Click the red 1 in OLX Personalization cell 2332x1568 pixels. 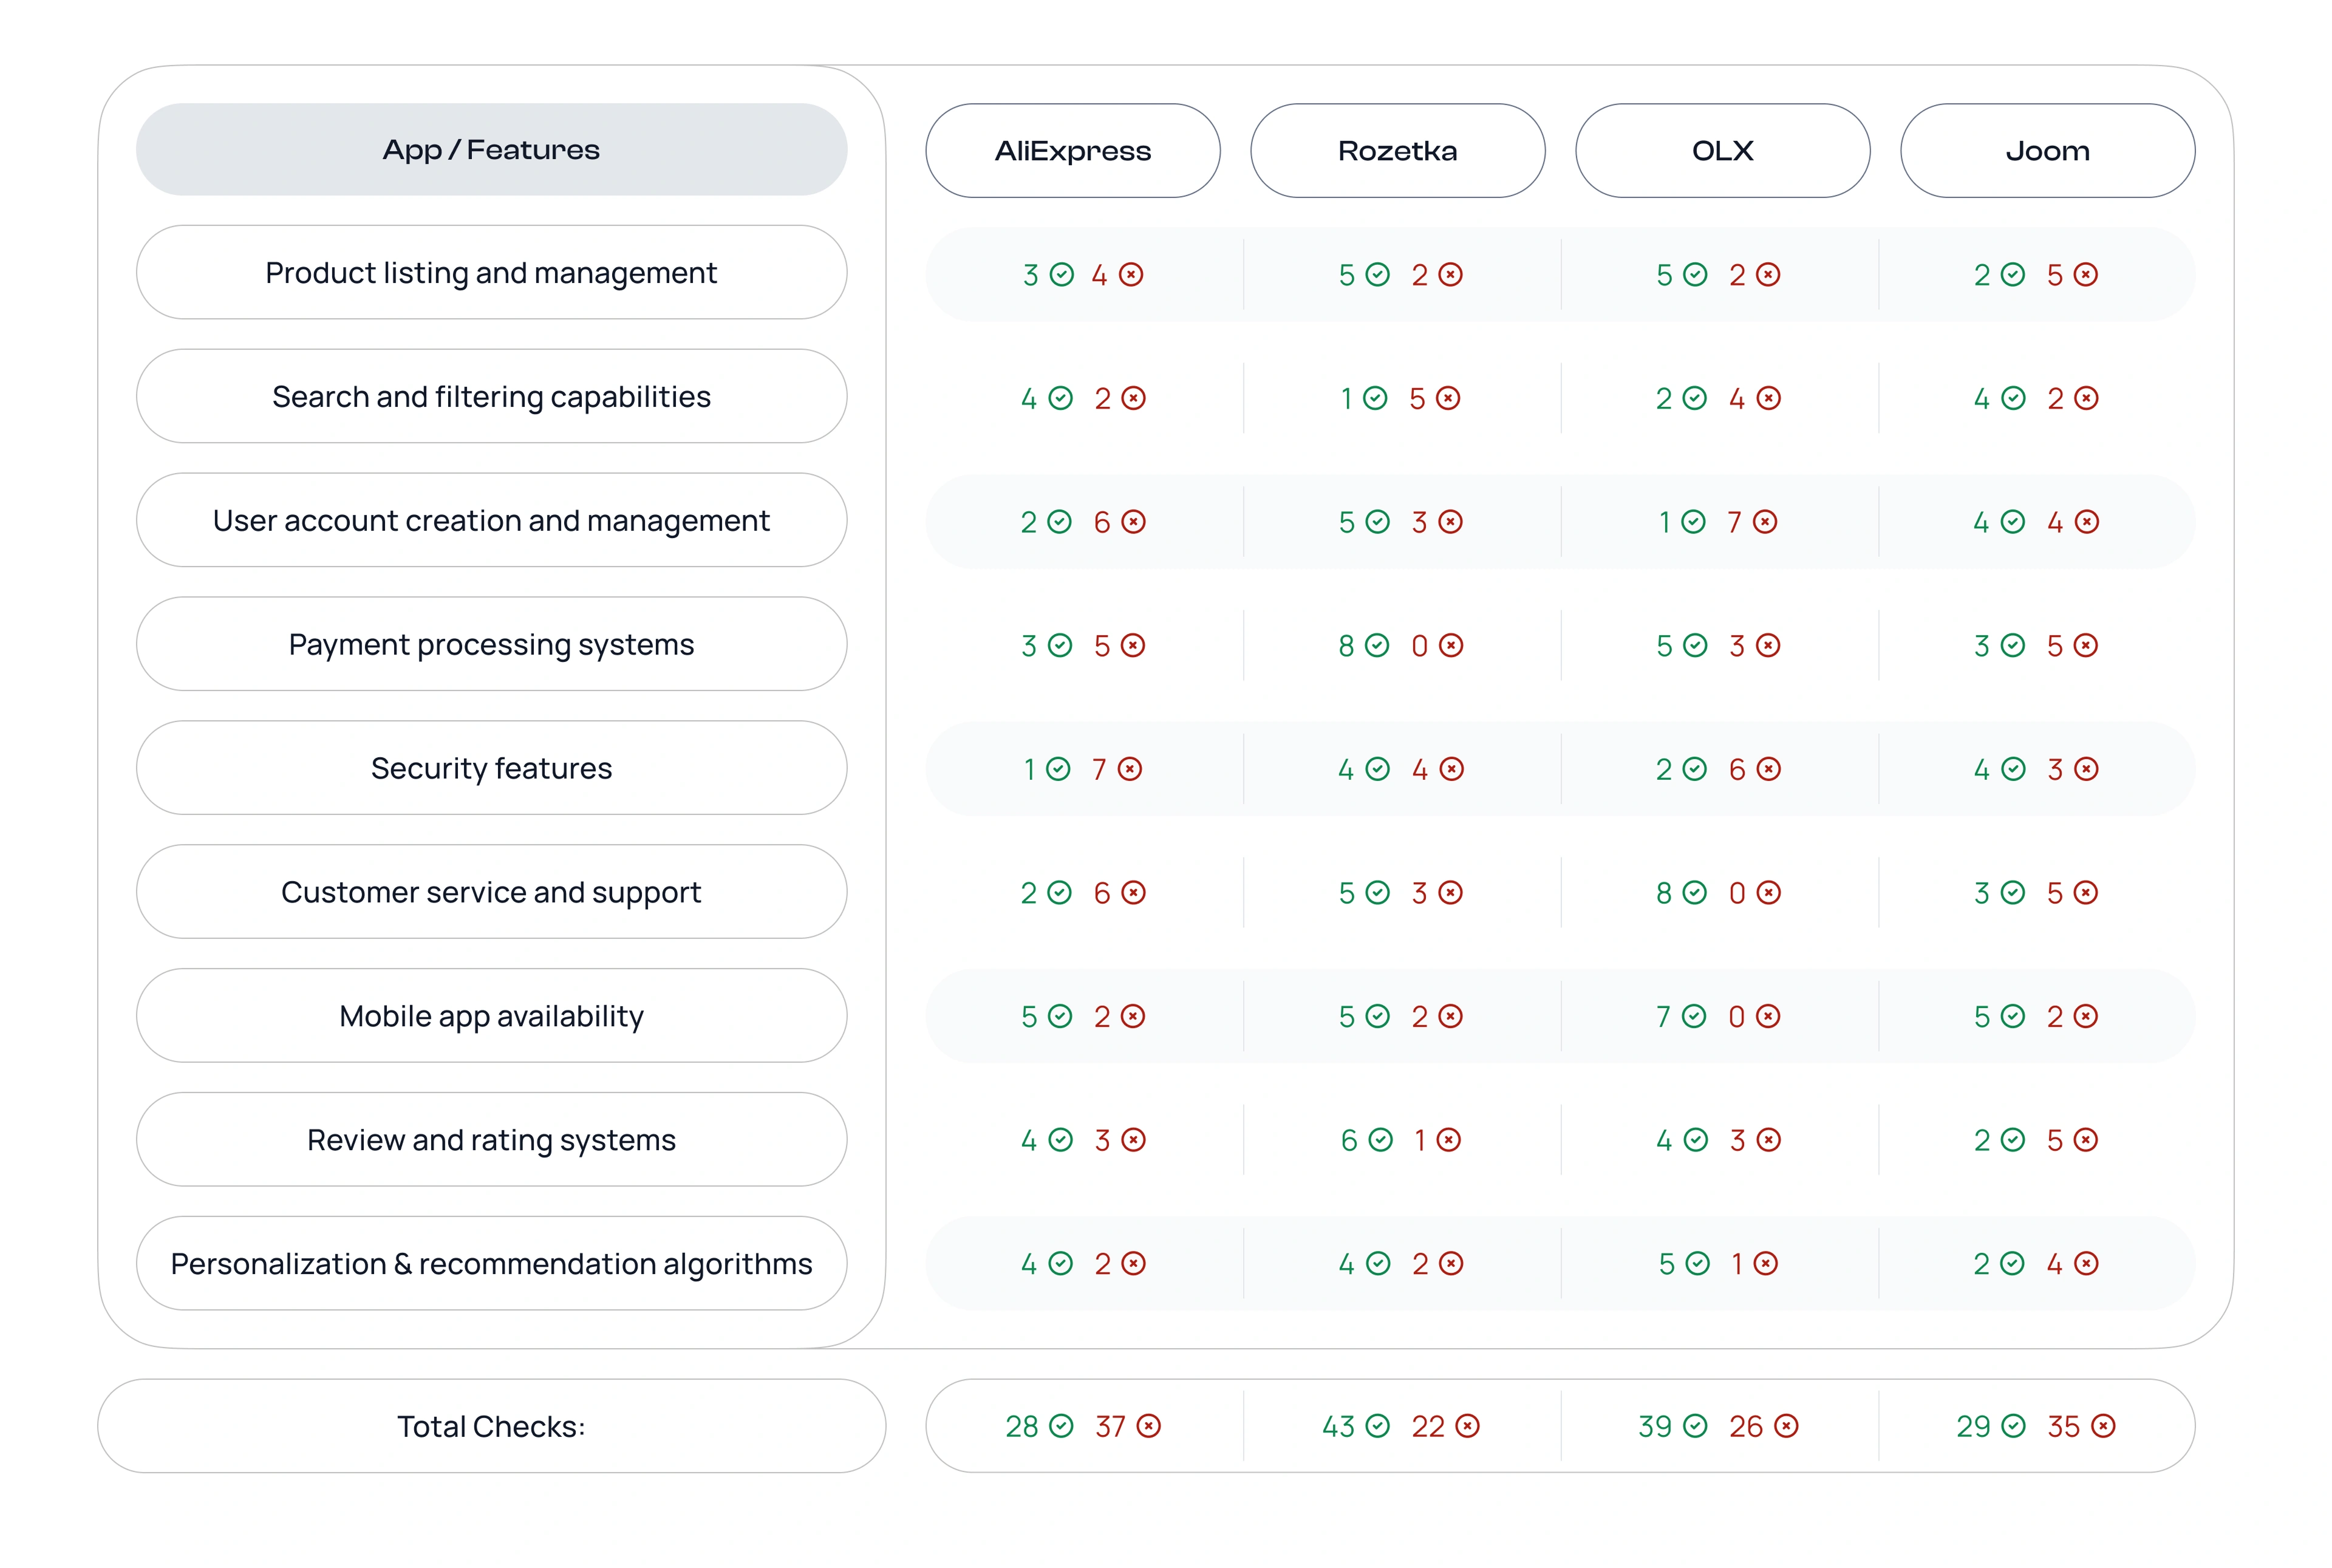[x=1737, y=1264]
